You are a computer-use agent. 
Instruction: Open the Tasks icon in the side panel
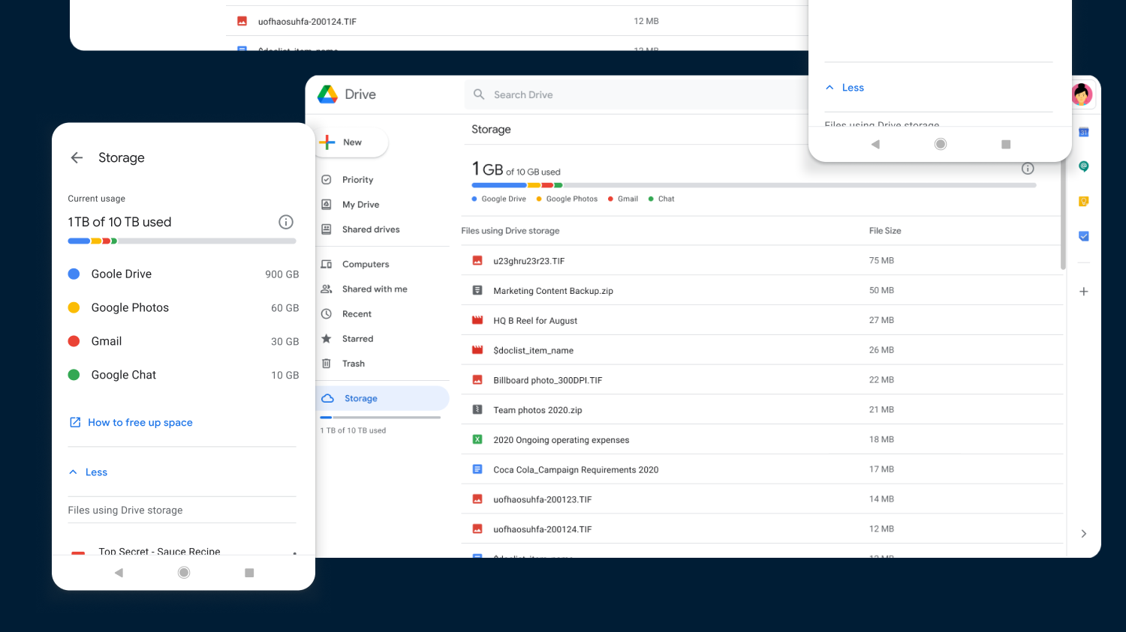(x=1083, y=236)
